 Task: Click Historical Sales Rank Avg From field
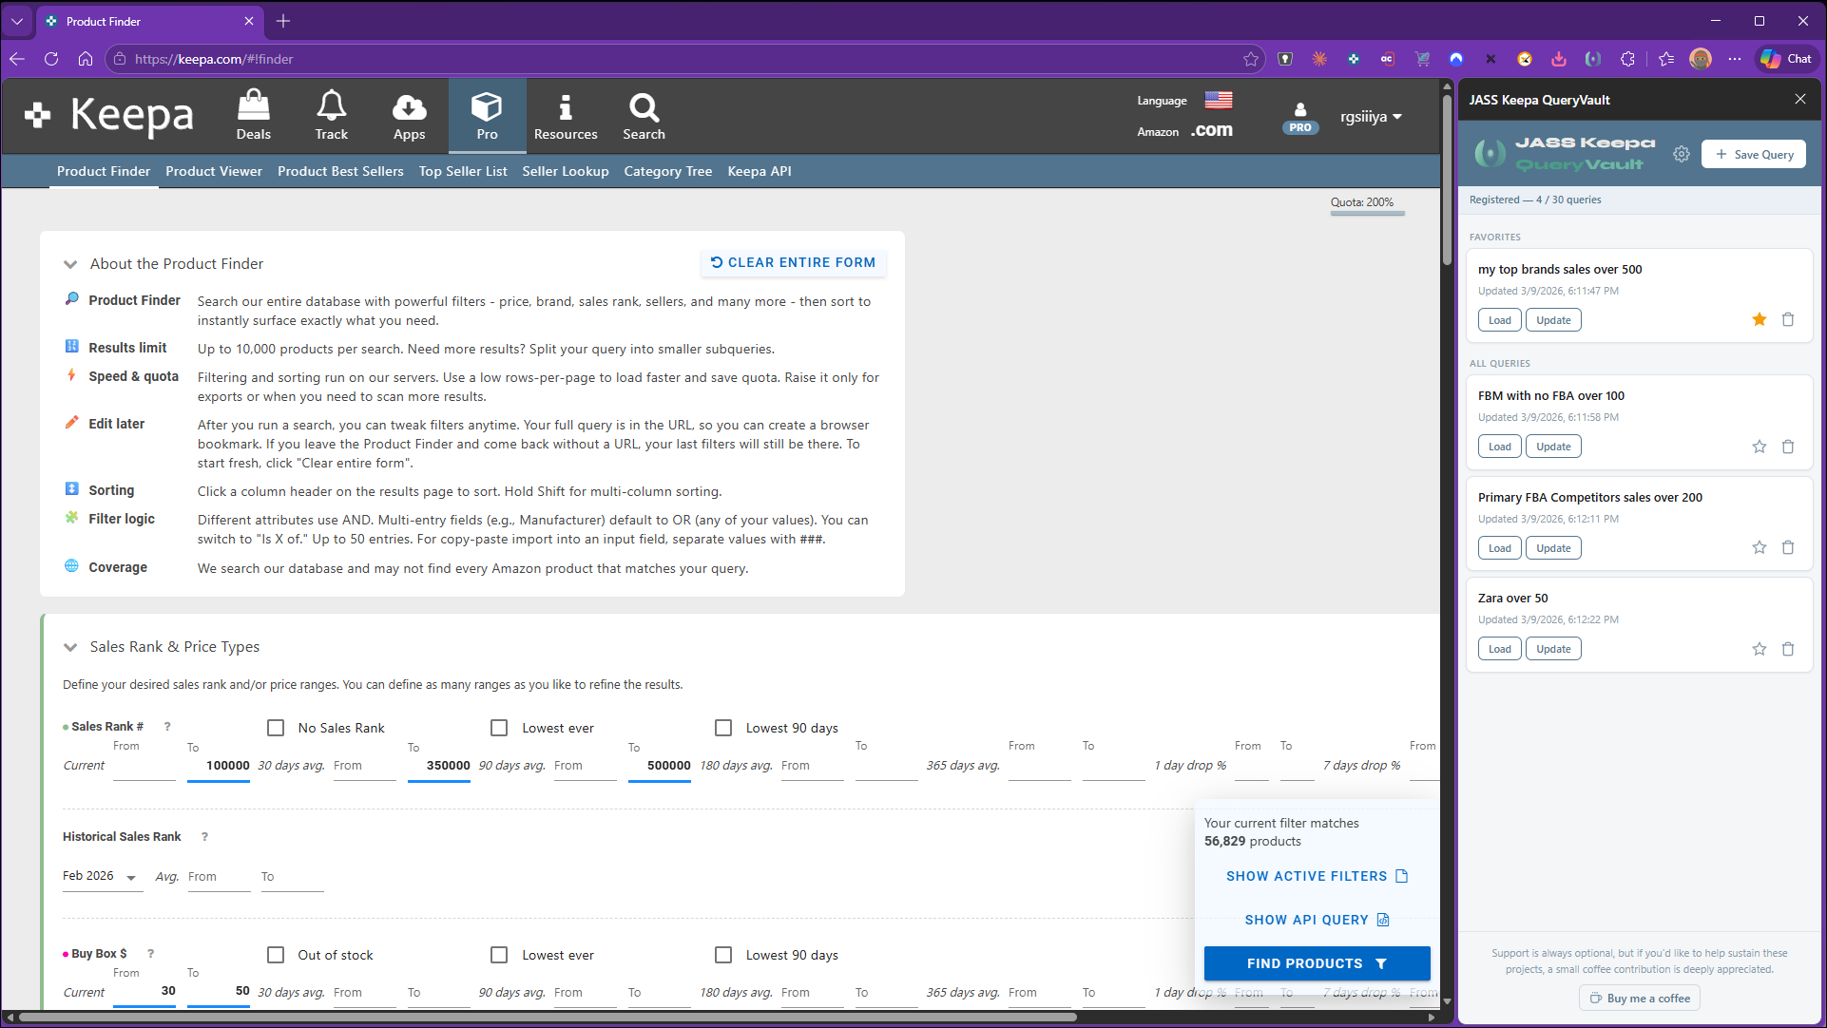(x=220, y=877)
